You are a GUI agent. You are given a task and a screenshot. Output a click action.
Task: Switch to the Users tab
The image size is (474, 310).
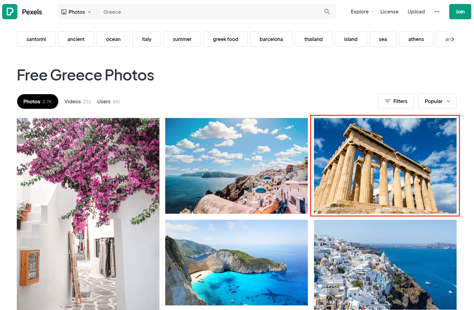[109, 101]
